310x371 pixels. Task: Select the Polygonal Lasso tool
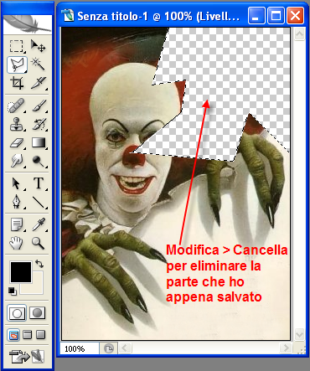pos(17,64)
